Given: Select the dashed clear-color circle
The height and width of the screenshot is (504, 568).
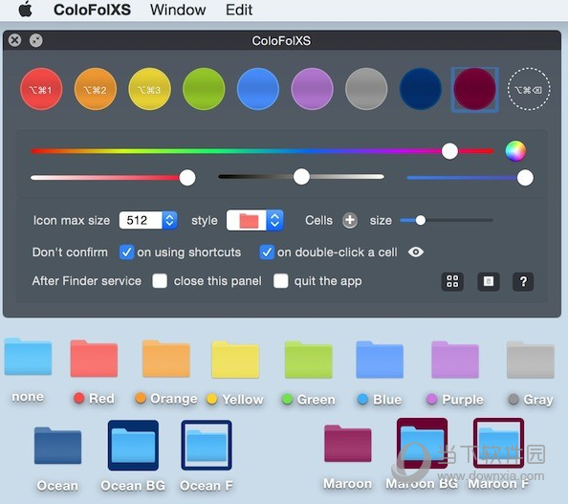Looking at the screenshot, I should (529, 89).
